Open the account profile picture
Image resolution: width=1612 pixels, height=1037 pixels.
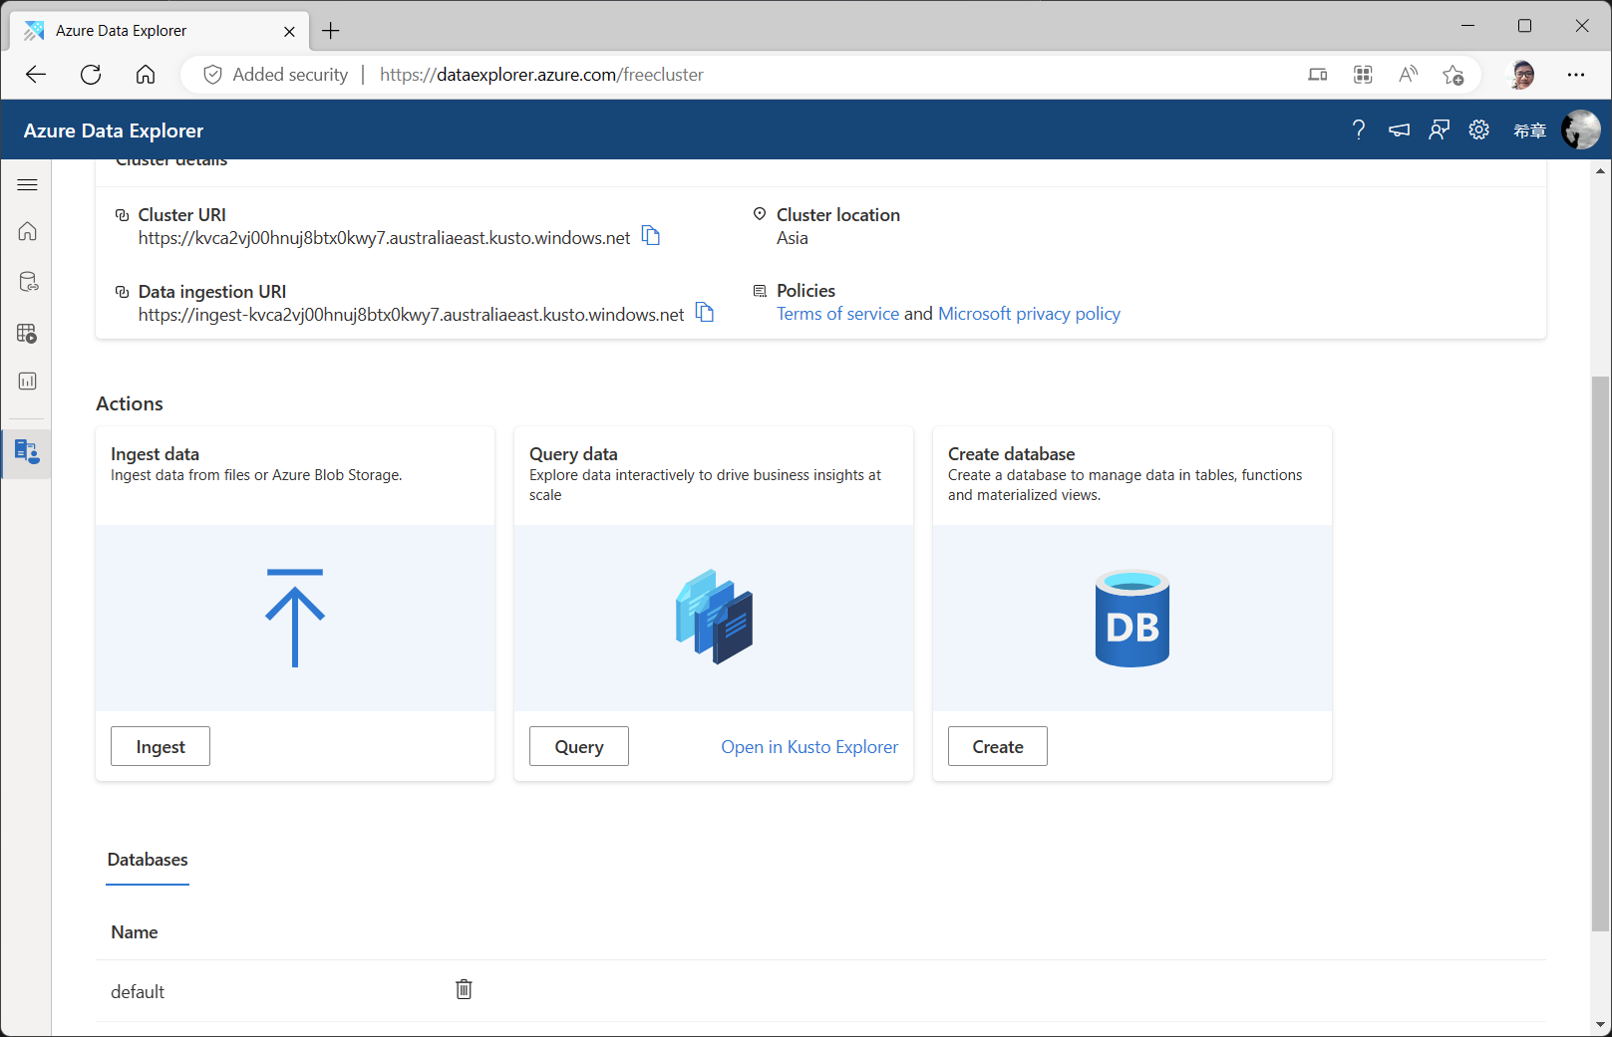tap(1580, 130)
